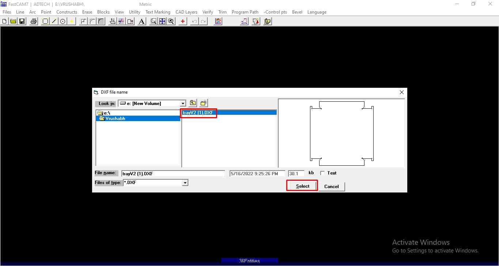Click the DXF part preview thumbnail

coord(341,133)
